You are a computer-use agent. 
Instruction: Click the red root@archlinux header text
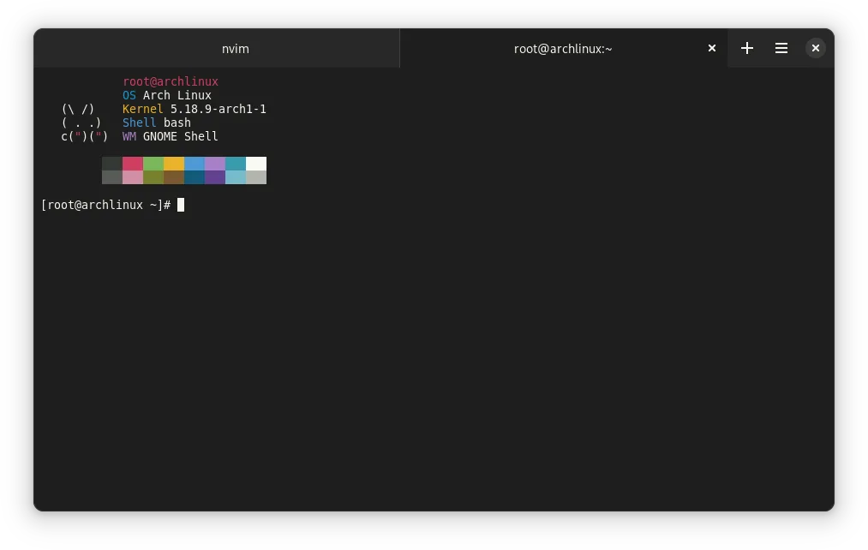coord(171,81)
